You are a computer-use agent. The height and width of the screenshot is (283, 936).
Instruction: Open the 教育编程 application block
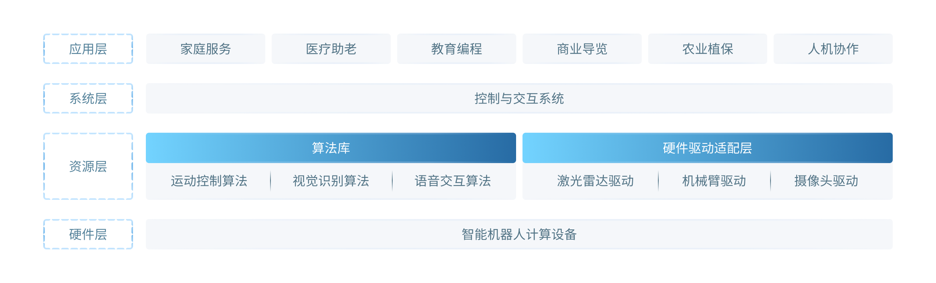(456, 49)
